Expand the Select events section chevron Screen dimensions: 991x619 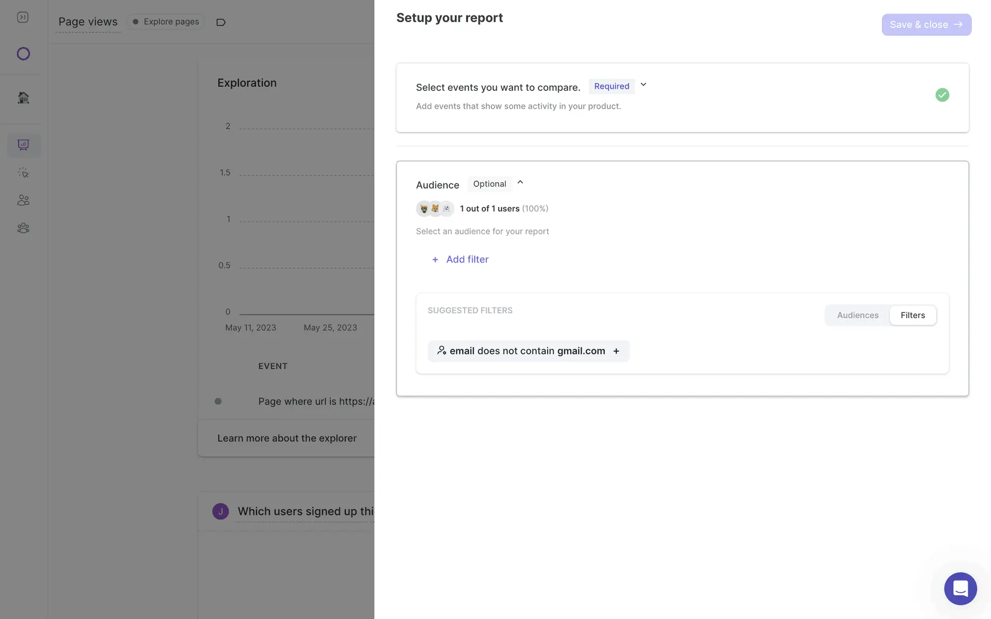coord(643,85)
